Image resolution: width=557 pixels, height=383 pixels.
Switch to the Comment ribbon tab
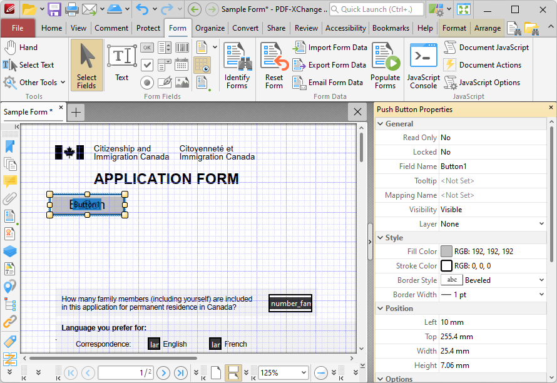[x=111, y=28]
